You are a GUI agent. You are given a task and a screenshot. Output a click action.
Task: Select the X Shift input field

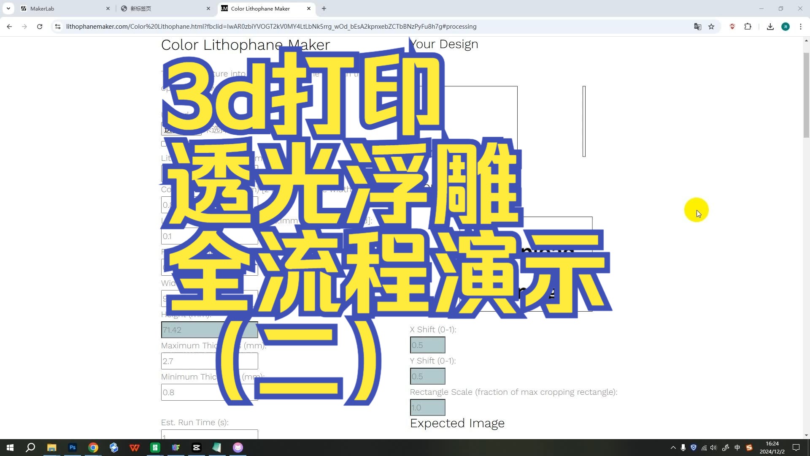[428, 345]
